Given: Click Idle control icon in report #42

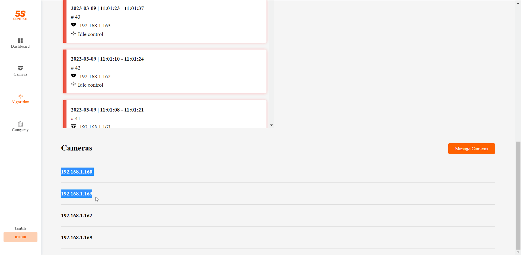Looking at the screenshot, I should click(74, 84).
